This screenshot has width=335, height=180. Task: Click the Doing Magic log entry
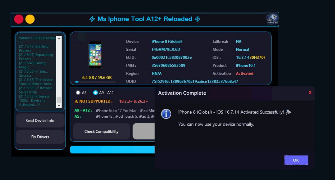[x=32, y=65]
